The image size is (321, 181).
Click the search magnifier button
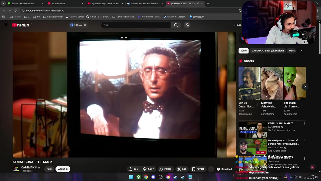pos(176,25)
